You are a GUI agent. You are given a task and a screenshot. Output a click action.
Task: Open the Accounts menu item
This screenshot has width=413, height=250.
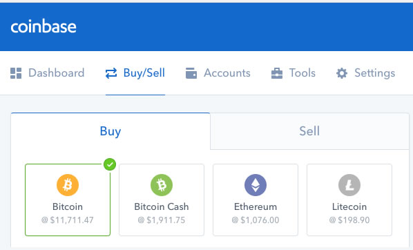(x=218, y=73)
